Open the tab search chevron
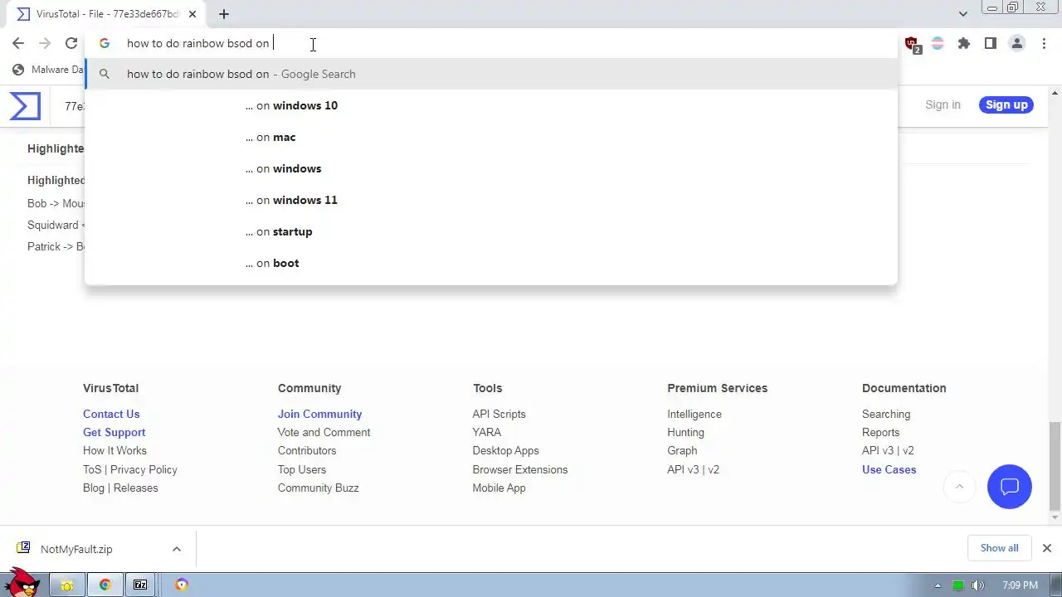The image size is (1062, 597). pyautogui.click(x=962, y=14)
